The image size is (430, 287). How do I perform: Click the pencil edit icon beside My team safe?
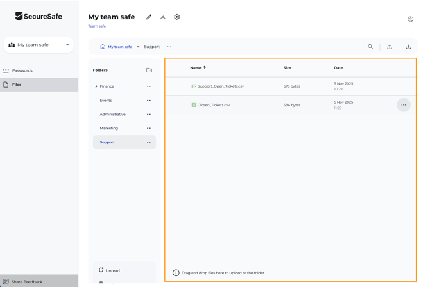coord(149,17)
